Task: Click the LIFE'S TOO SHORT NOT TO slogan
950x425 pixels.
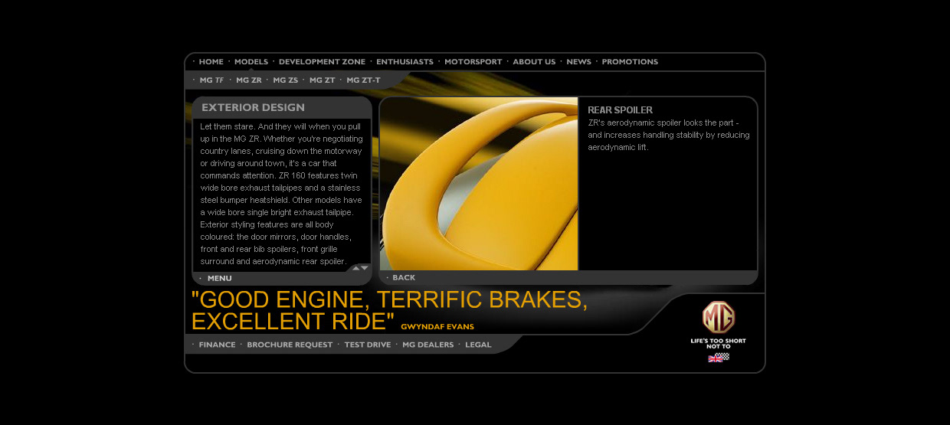Action: [x=719, y=343]
